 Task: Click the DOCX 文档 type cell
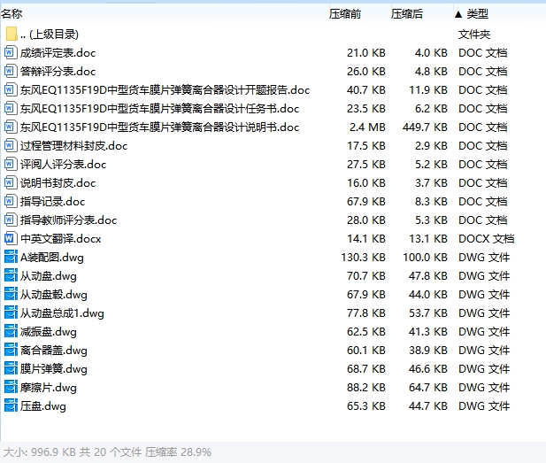[487, 239]
